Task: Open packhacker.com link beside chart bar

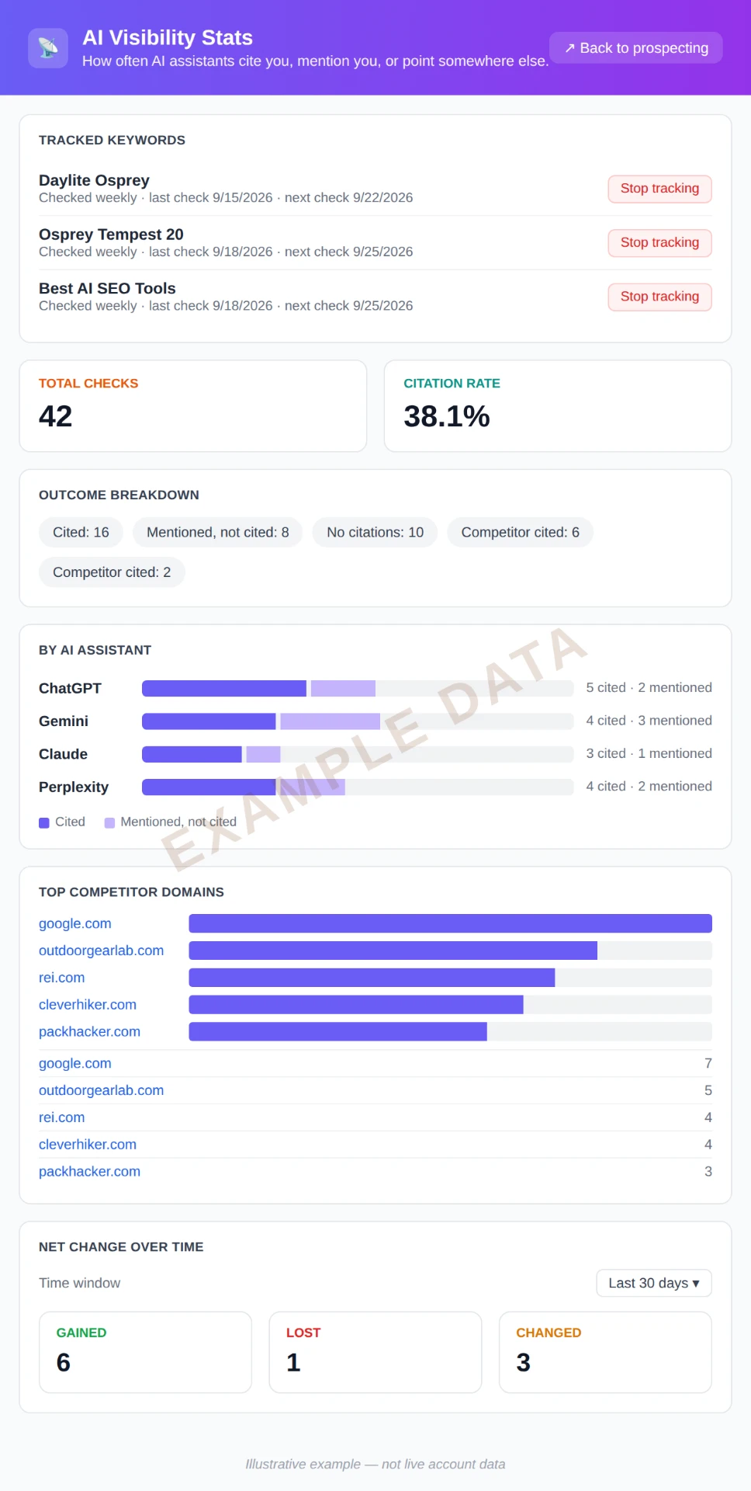Action: tap(89, 1031)
